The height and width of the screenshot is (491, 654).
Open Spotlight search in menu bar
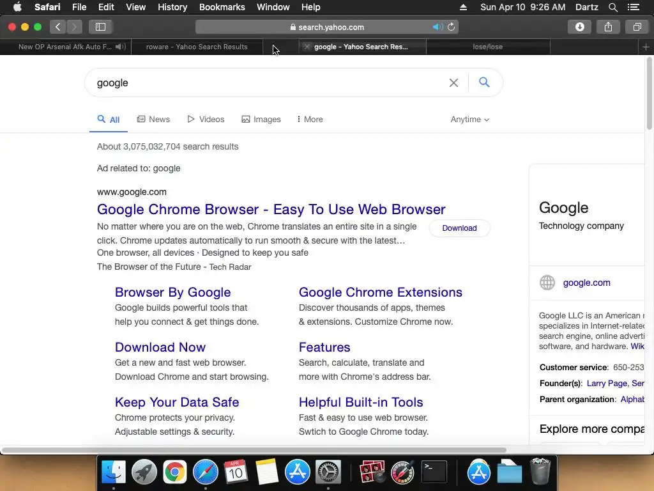612,7
